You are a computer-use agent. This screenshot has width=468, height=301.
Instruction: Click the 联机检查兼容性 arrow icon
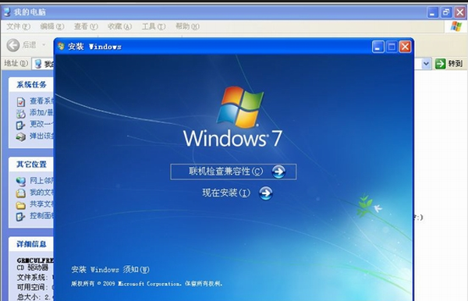pos(278,172)
